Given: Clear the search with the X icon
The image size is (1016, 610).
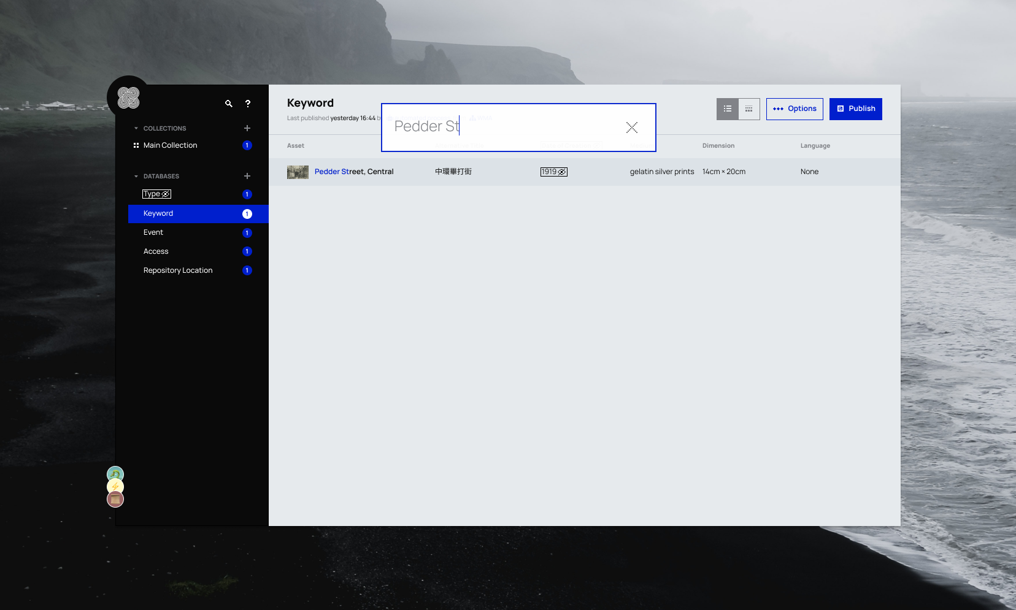Looking at the screenshot, I should coord(632,128).
